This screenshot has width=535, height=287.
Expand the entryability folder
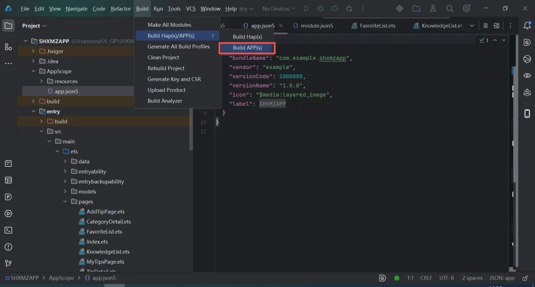[x=65, y=171]
